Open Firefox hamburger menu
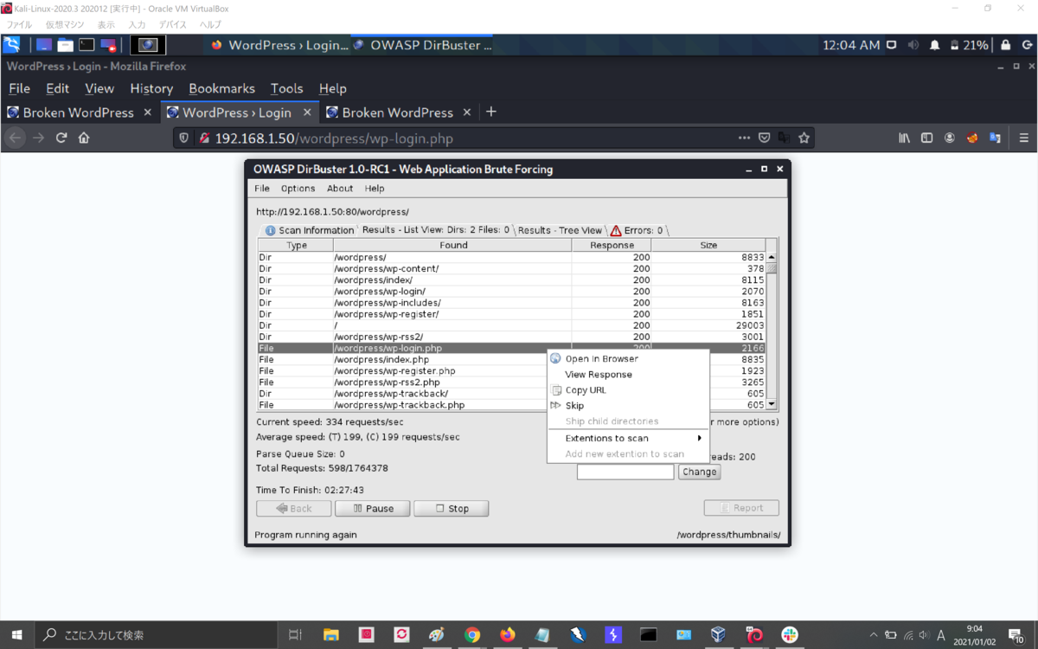The width and height of the screenshot is (1038, 649). click(x=1023, y=138)
